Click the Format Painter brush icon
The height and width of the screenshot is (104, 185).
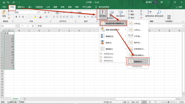point(9,18)
